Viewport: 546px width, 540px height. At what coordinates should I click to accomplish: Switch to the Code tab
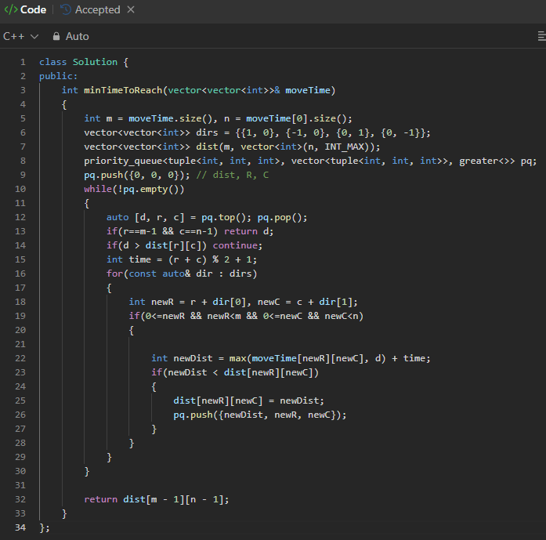click(32, 10)
